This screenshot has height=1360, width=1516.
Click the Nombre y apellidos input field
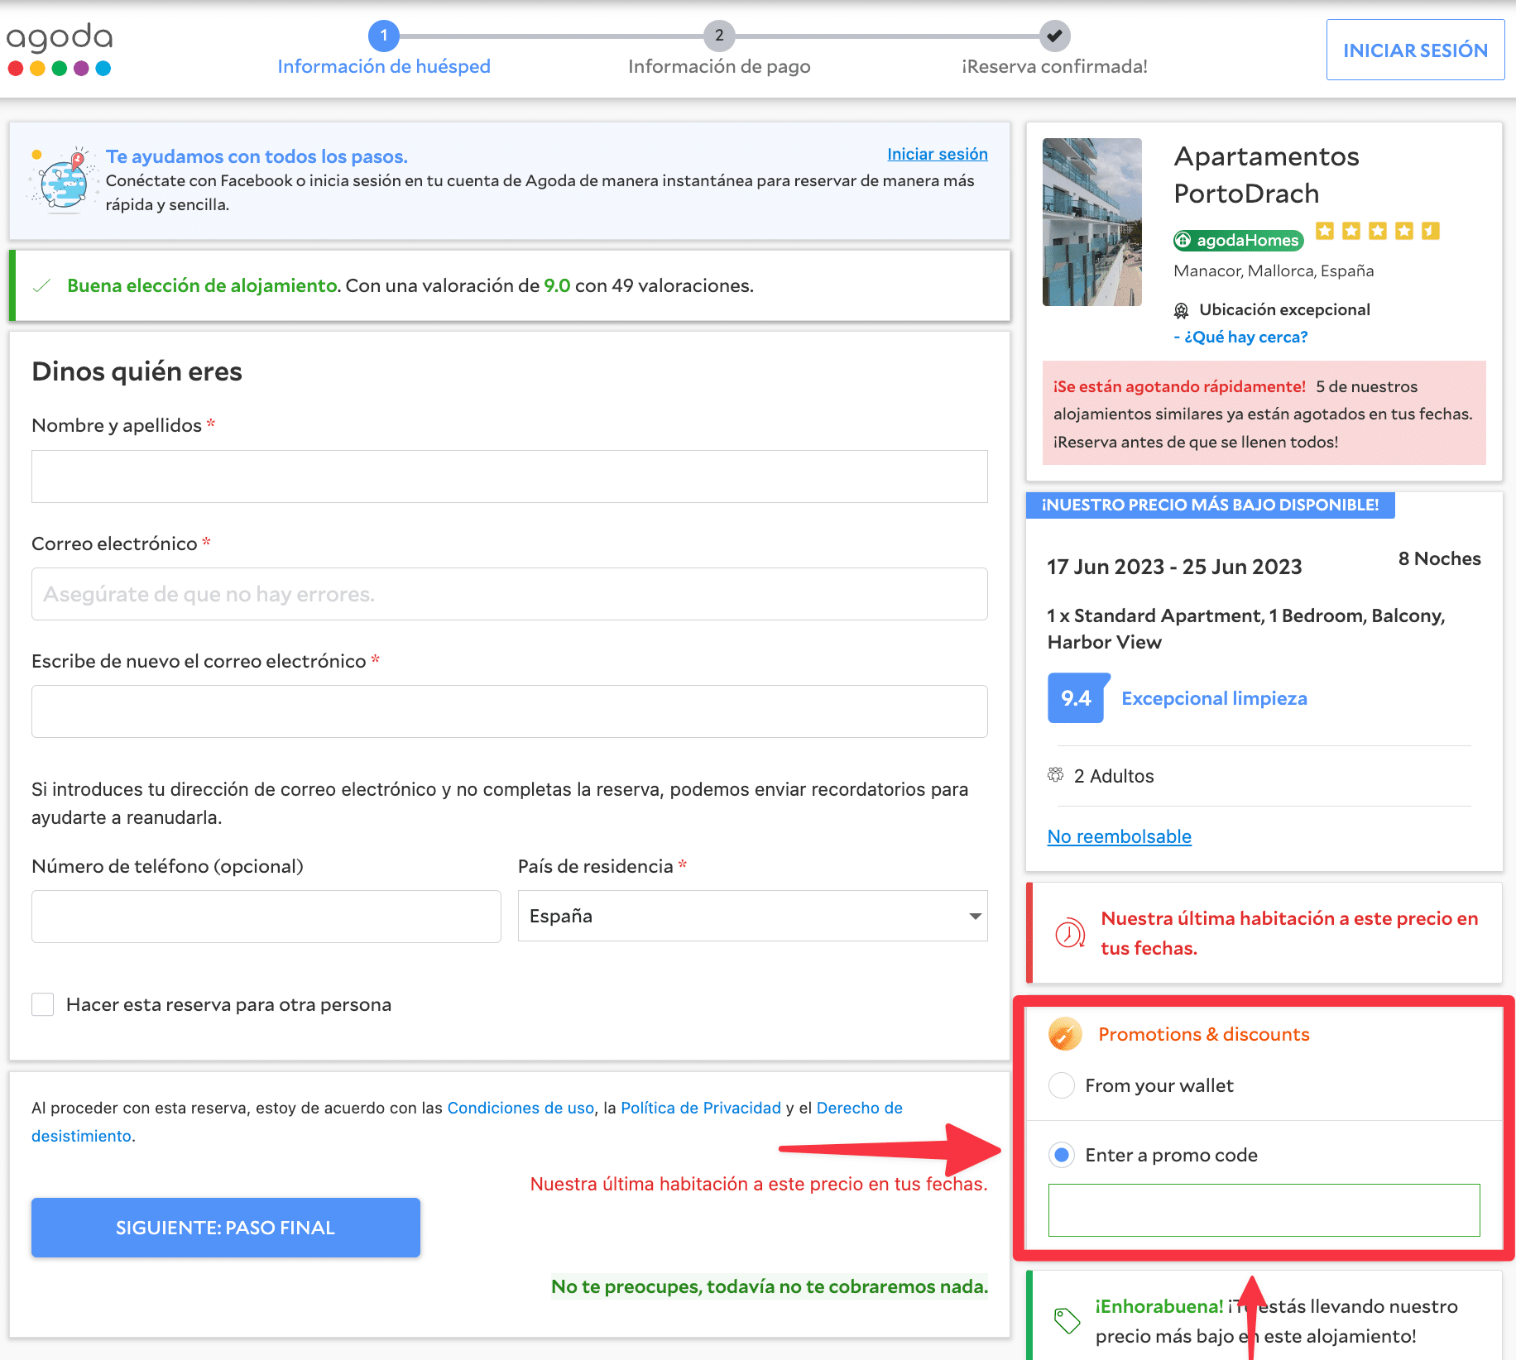pos(510,477)
